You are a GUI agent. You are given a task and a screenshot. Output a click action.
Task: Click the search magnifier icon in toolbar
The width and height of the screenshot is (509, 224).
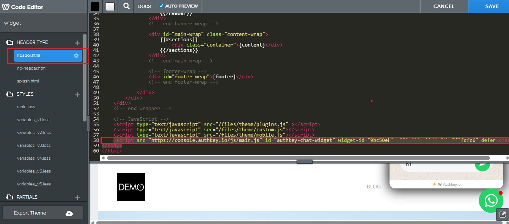pyautogui.click(x=126, y=6)
